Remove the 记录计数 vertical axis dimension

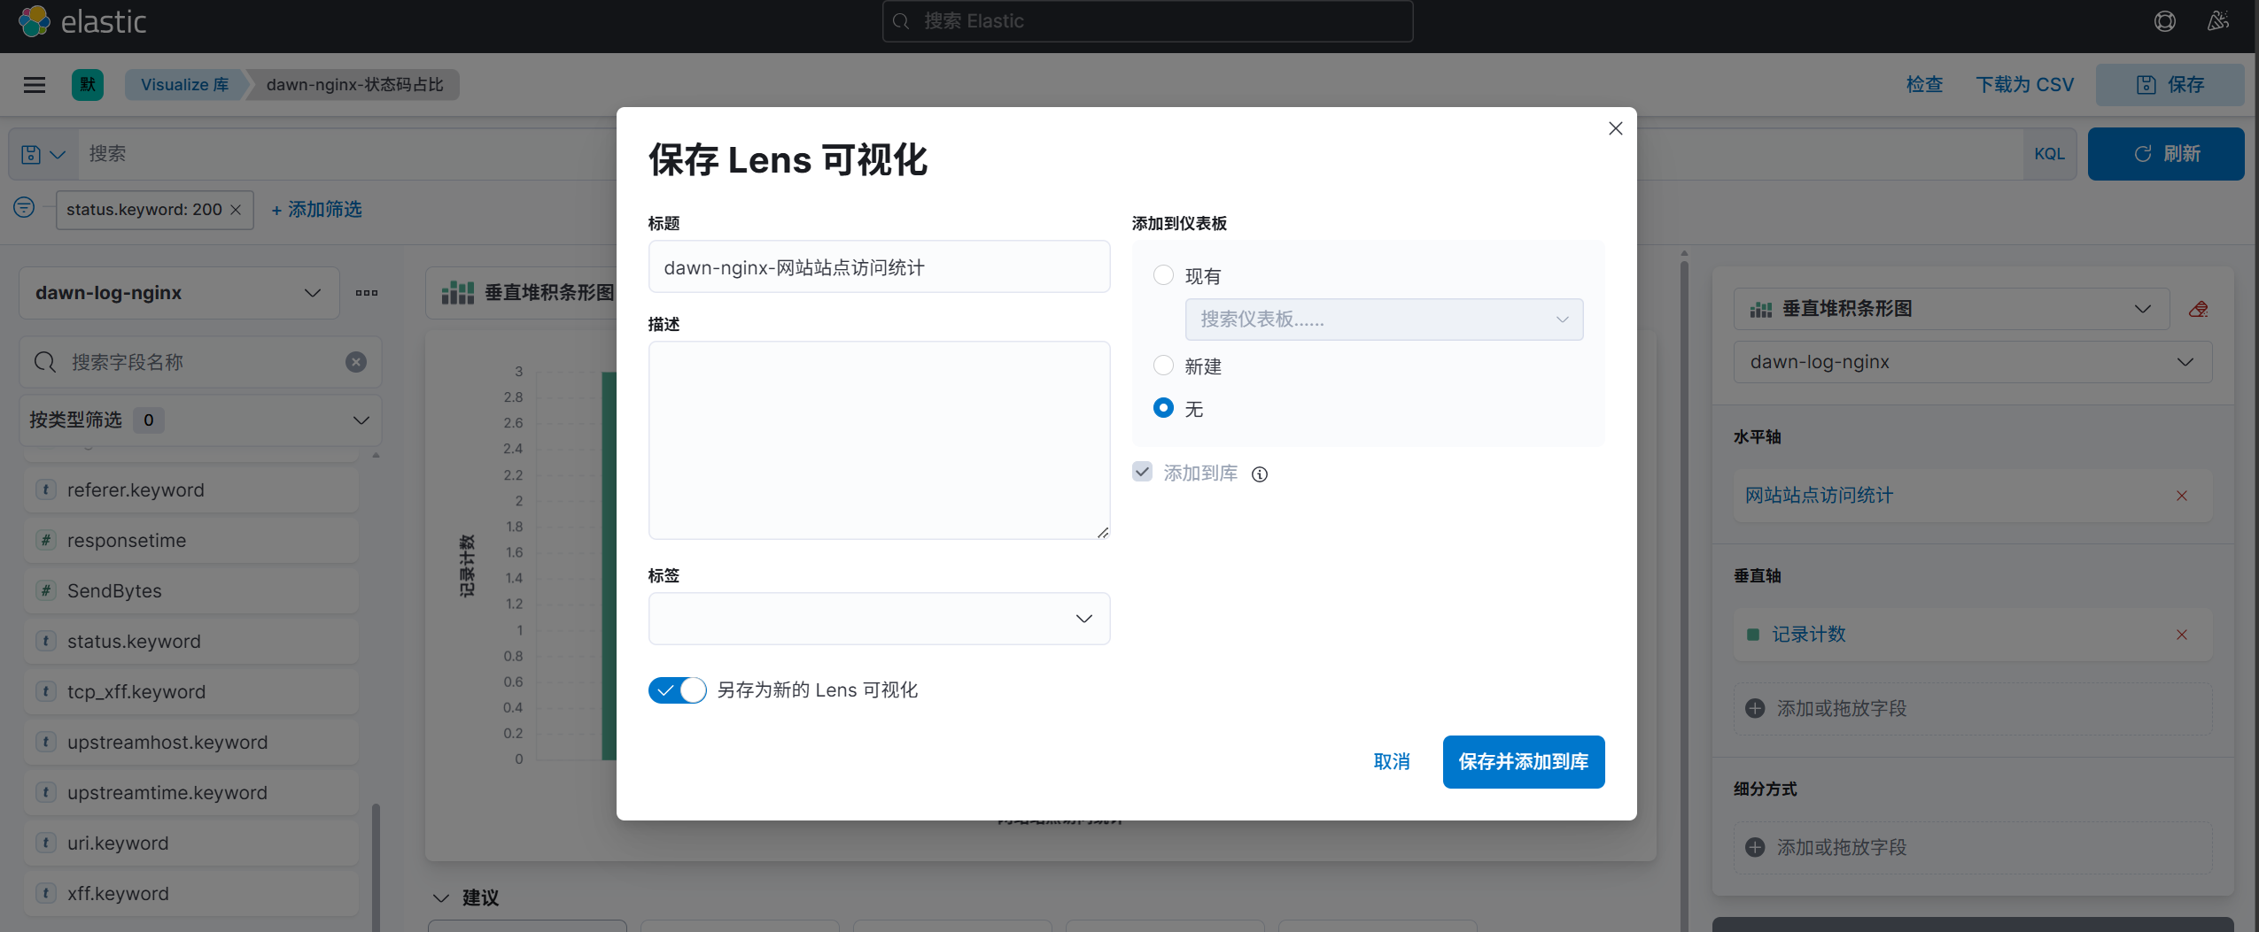click(x=2182, y=635)
